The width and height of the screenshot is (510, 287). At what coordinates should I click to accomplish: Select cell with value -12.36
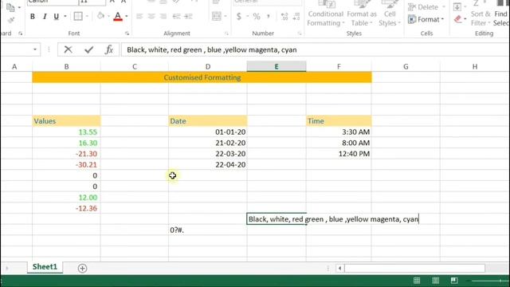click(66, 208)
